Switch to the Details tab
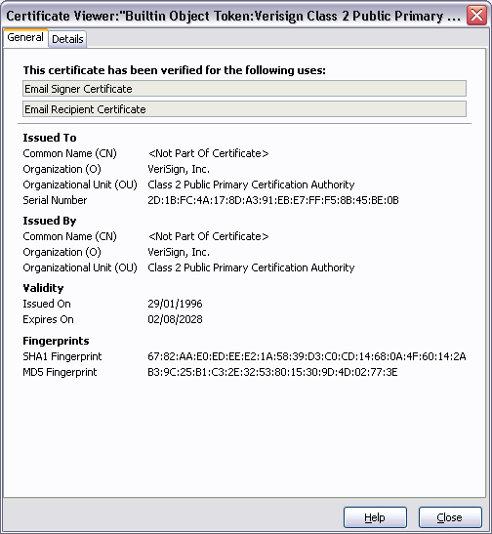This screenshot has width=492, height=534. tap(67, 39)
